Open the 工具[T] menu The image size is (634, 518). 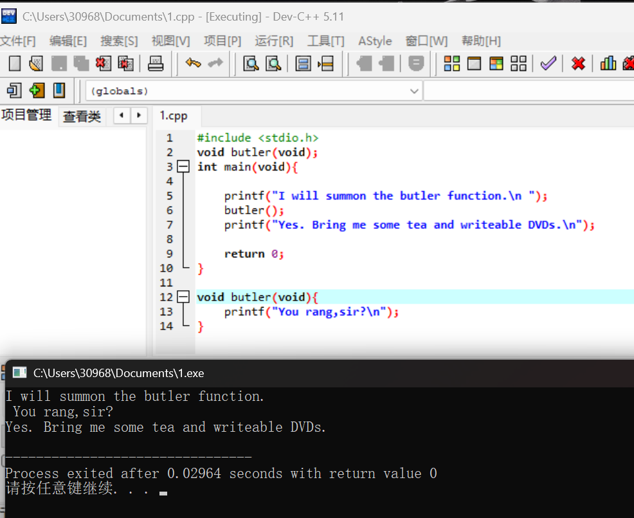point(326,41)
